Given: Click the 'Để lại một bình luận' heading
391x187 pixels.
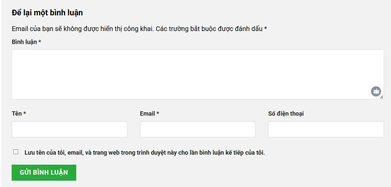Looking at the screenshot, I should 47,13.
